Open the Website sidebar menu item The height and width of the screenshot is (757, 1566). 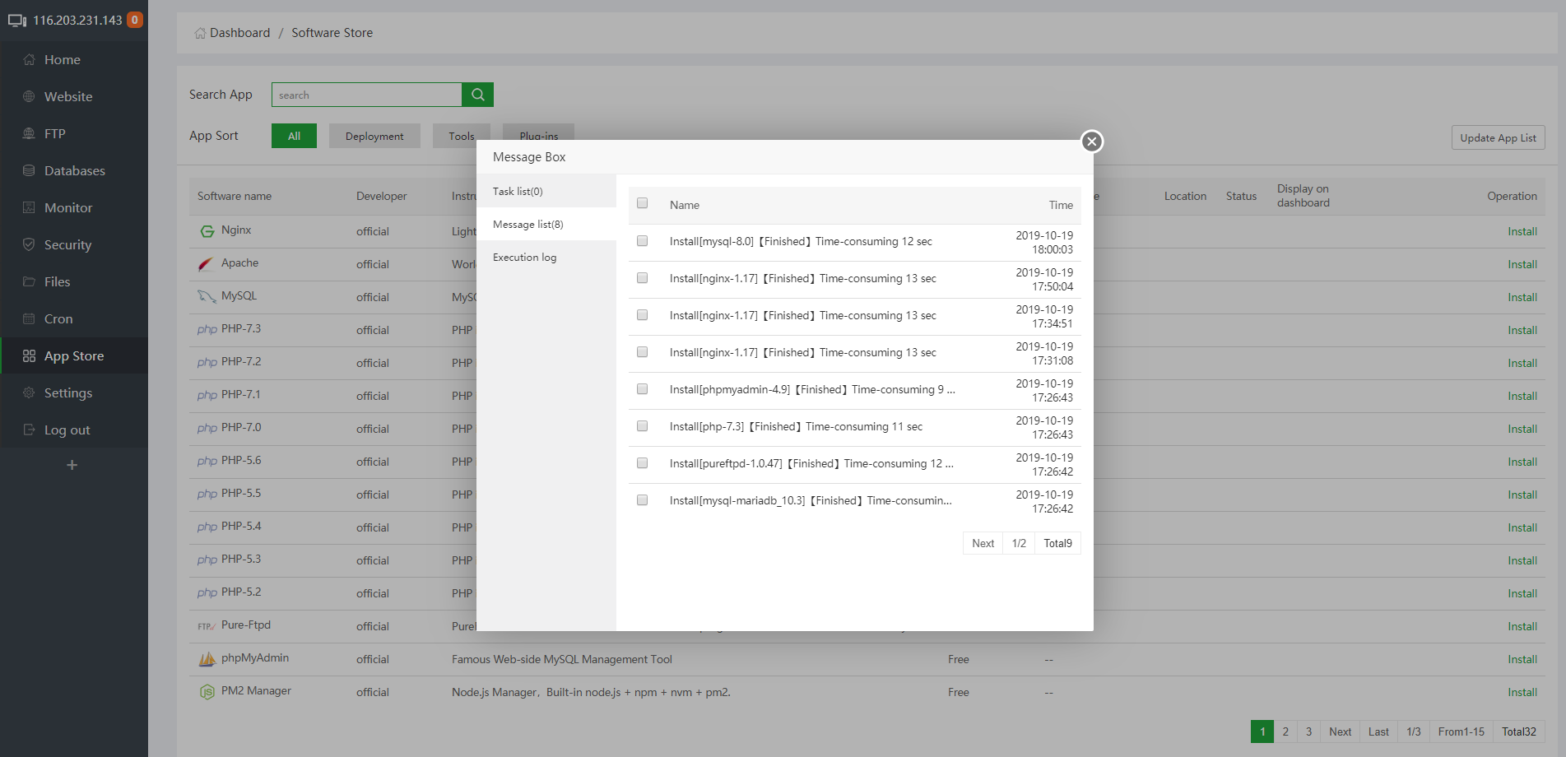coord(74,97)
